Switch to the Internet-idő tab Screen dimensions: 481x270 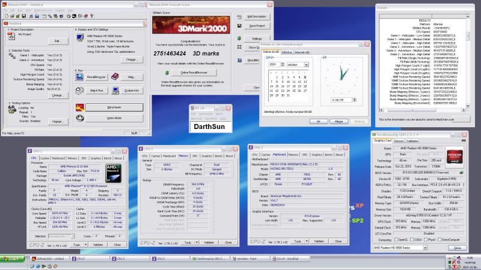(x=302, y=52)
